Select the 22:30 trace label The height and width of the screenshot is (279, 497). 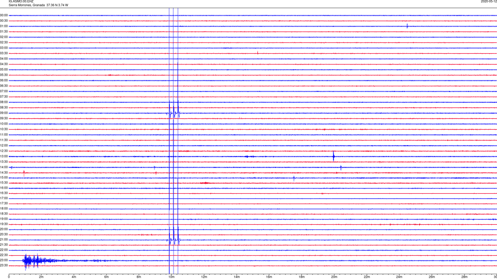tap(4, 255)
